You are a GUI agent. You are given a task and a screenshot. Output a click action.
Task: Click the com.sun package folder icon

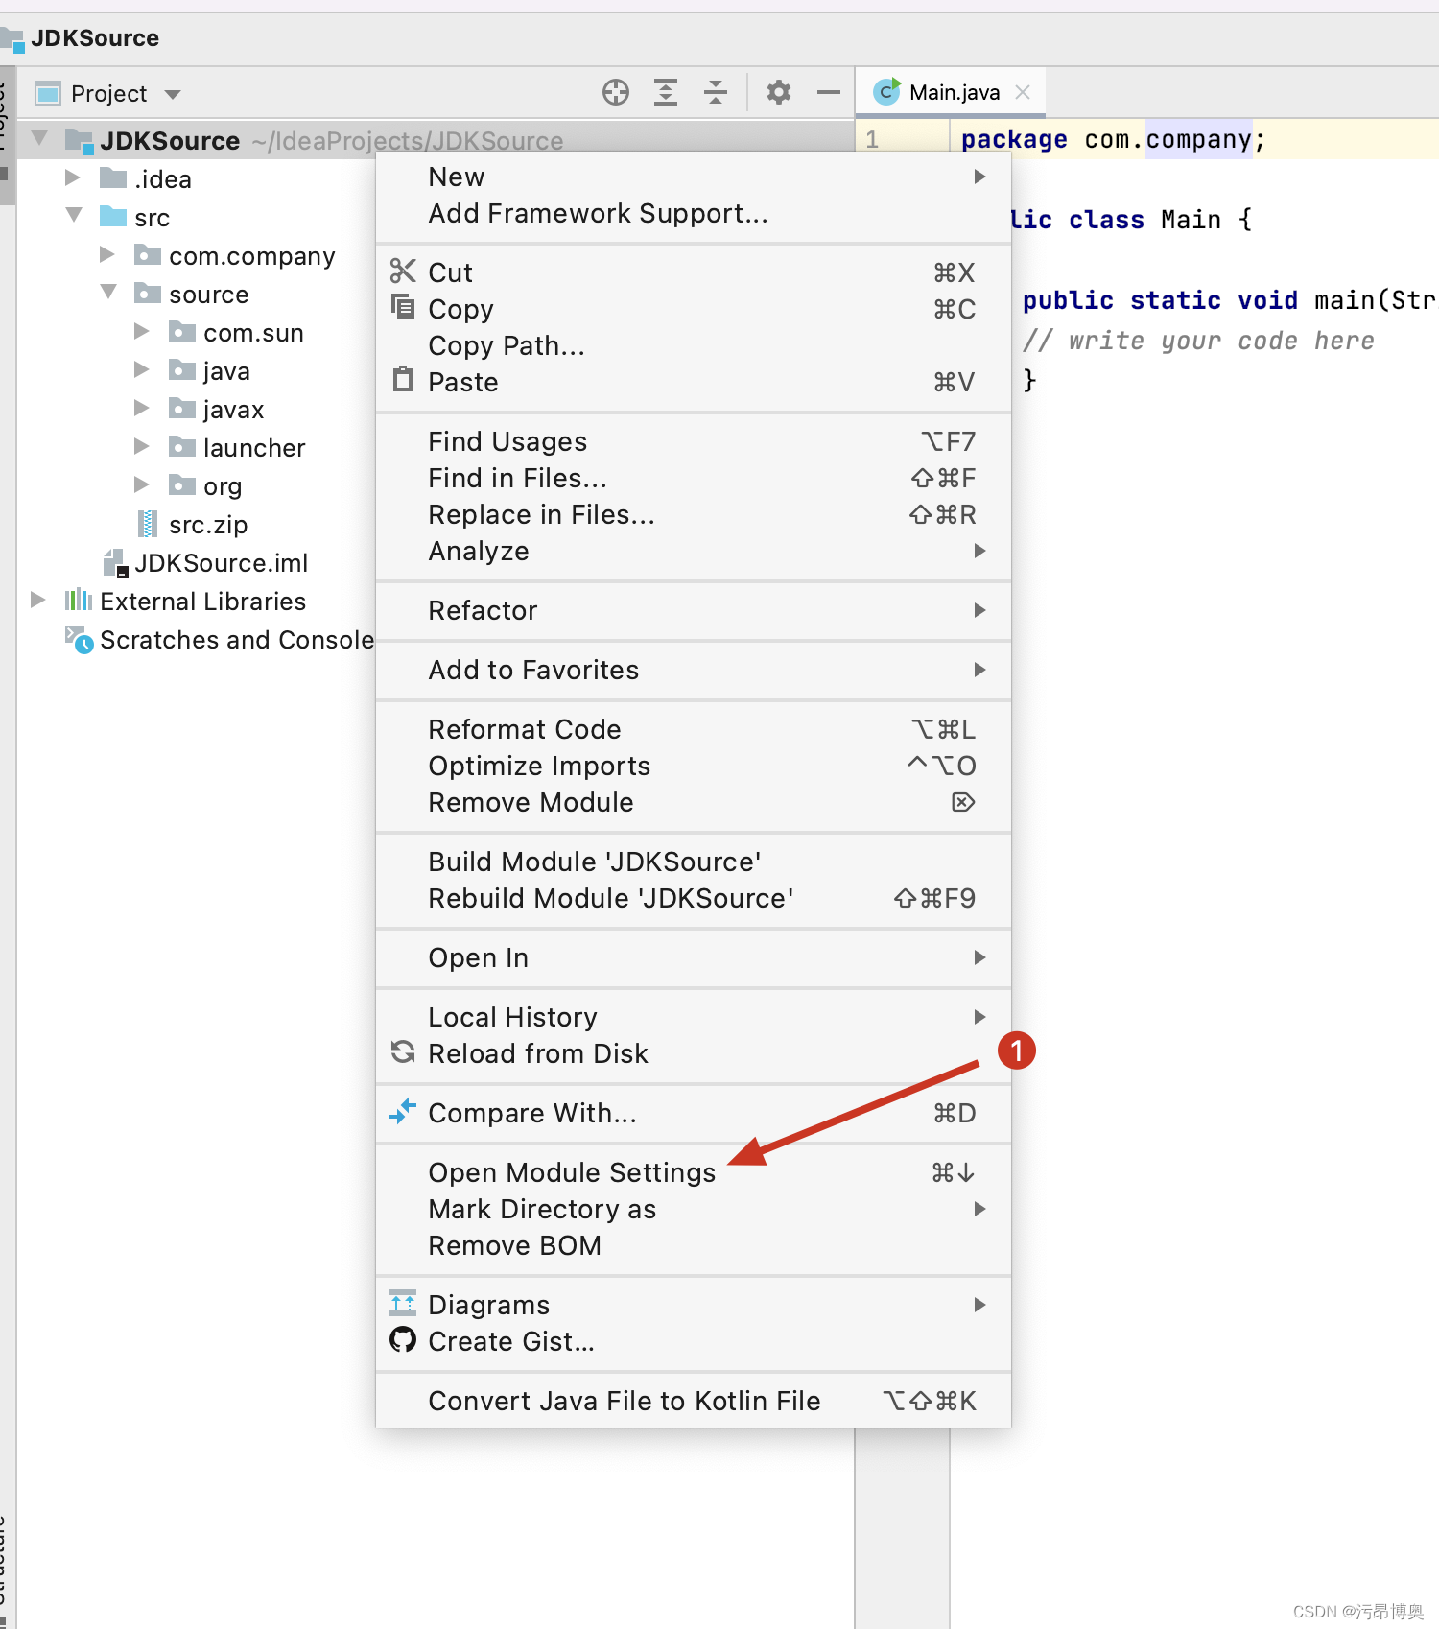182,332
